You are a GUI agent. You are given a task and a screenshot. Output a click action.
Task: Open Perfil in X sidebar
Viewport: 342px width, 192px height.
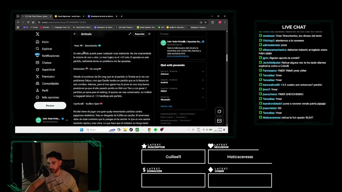(x=42, y=90)
